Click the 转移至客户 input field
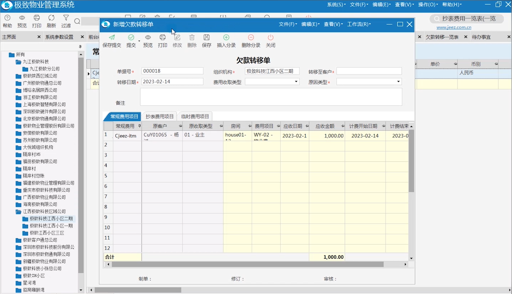Viewport: 512px width, 294px height. click(x=369, y=71)
